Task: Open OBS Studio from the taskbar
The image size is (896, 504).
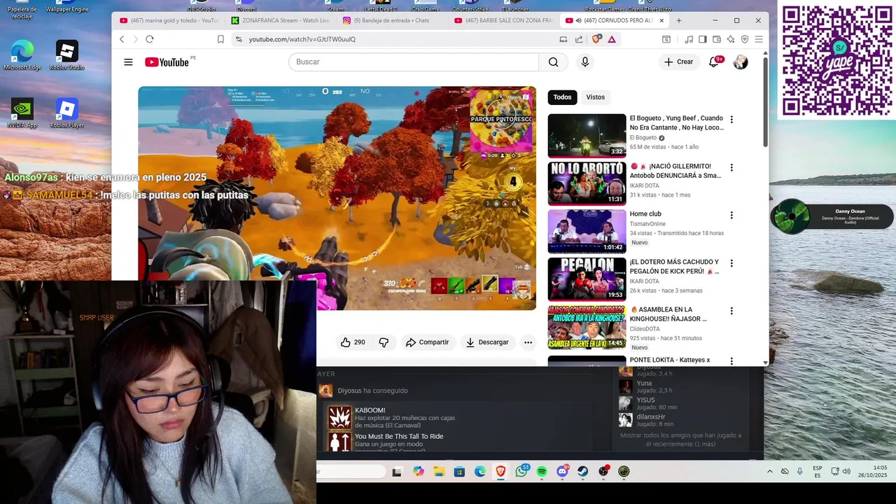Action: tap(603, 472)
